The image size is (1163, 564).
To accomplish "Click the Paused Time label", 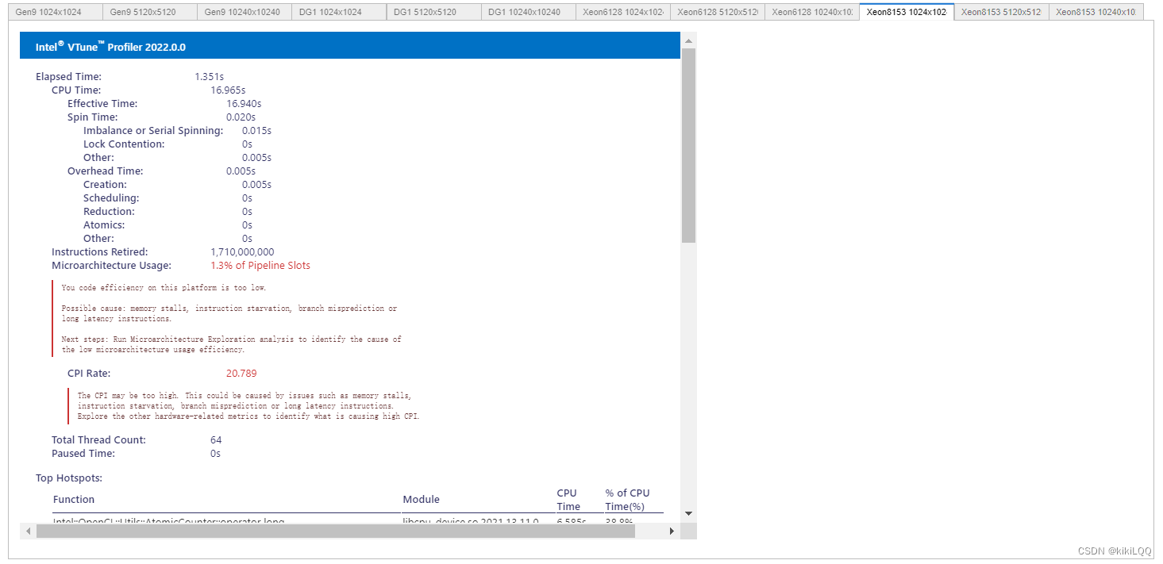I will click(83, 454).
